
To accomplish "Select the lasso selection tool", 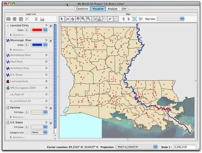I will (x=110, y=19).
